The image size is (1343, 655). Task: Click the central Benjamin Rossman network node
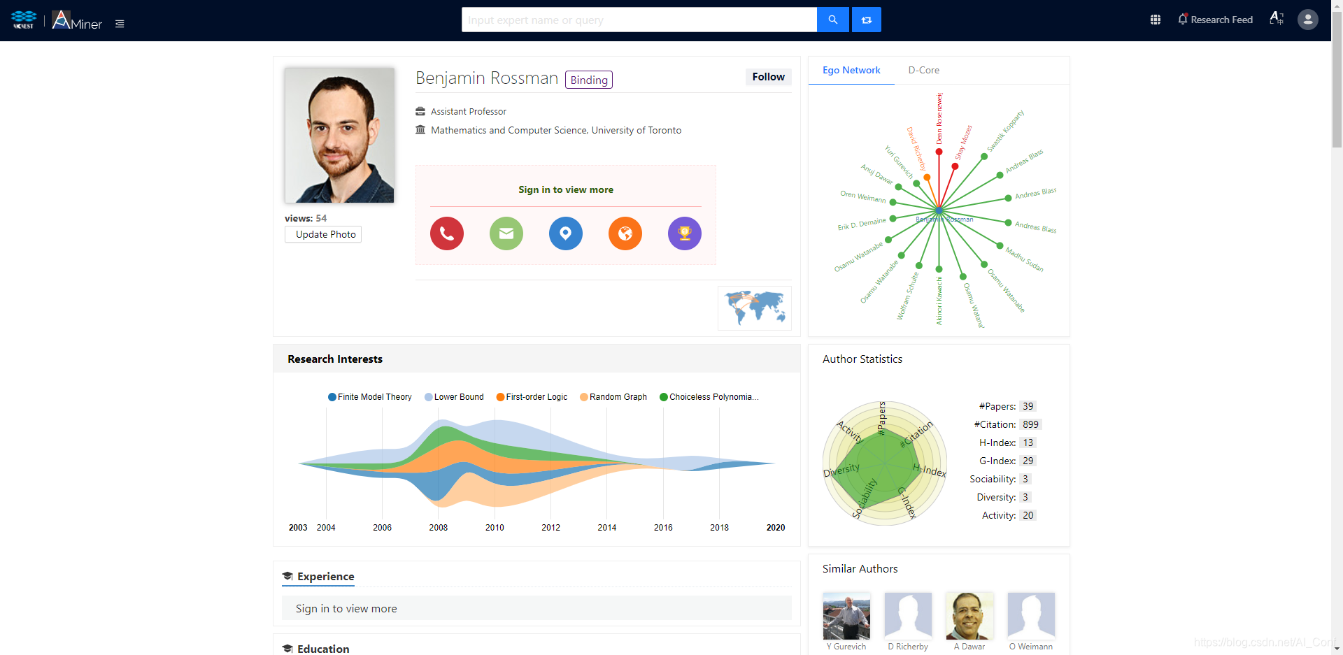(x=939, y=210)
